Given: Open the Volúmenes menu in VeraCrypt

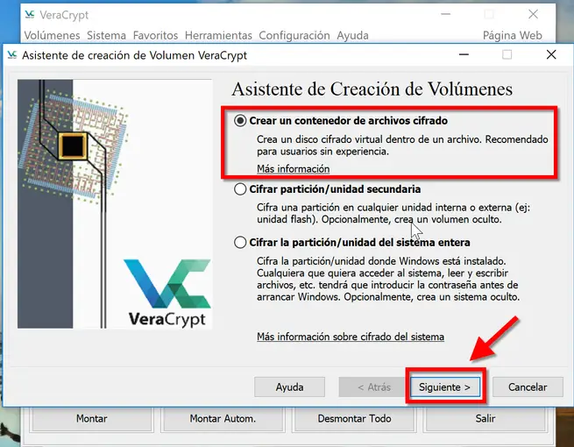Looking at the screenshot, I should click(x=52, y=36).
